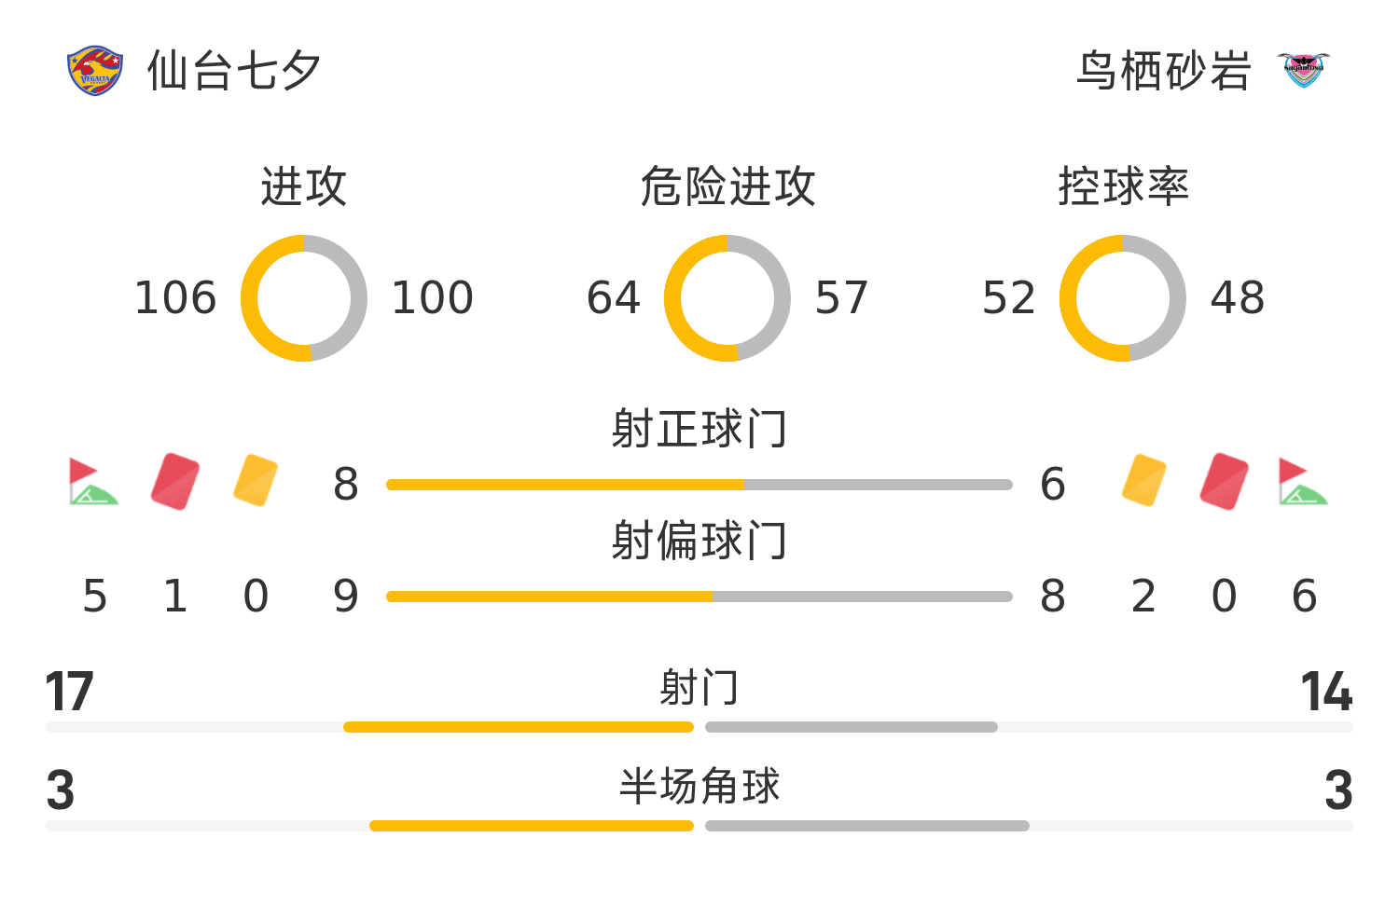Click the left yellow card icon
This screenshot has height=906, width=1399.
pyautogui.click(x=256, y=481)
